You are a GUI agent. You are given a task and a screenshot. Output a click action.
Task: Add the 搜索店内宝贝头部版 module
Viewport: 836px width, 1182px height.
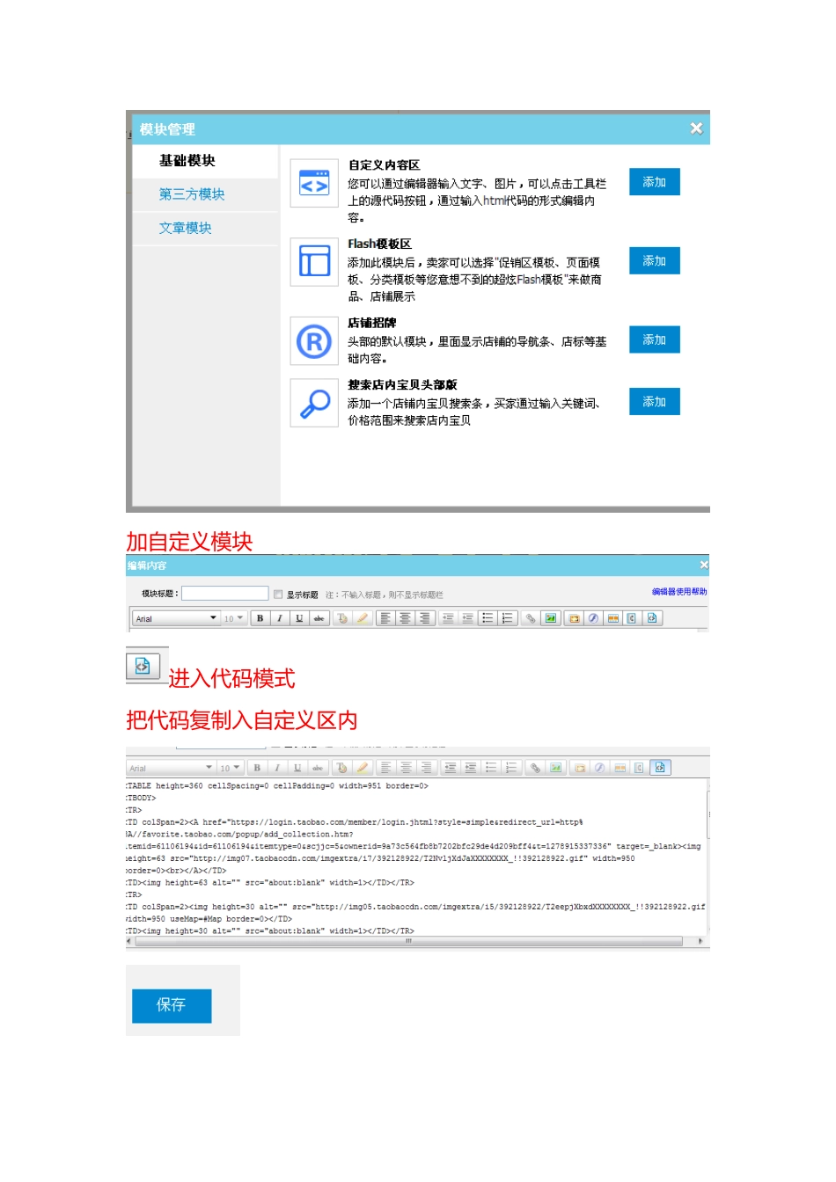[654, 402]
